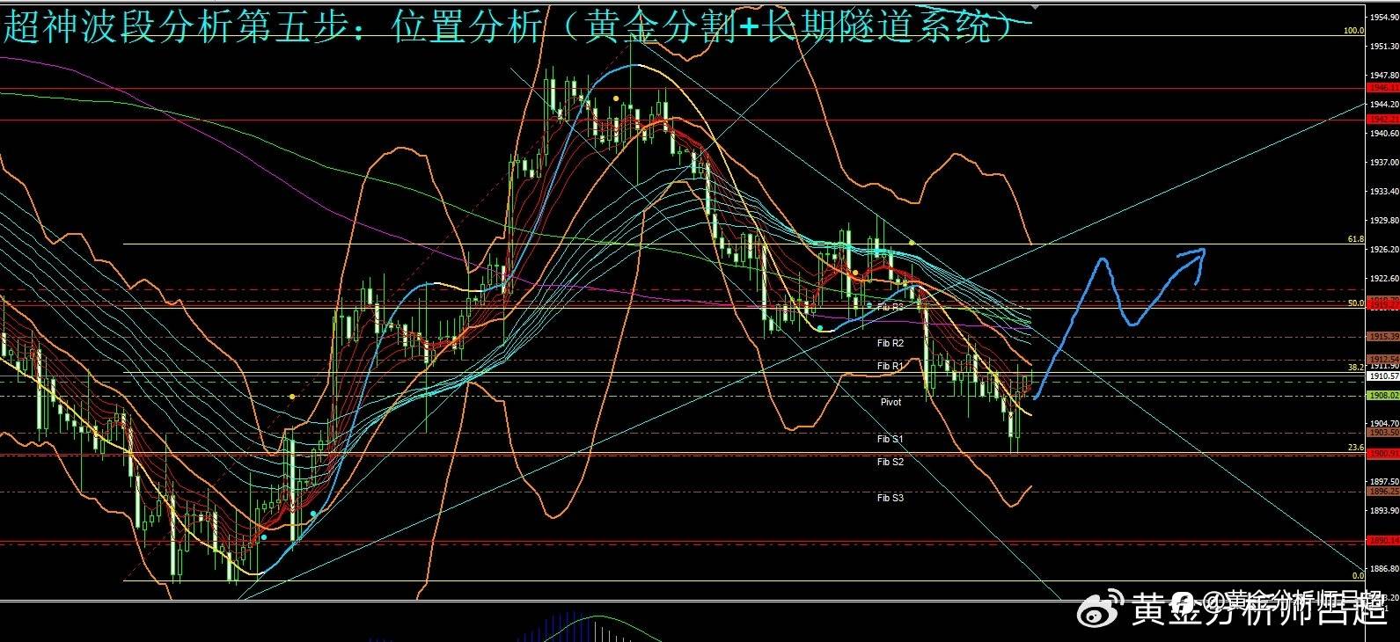Click the 38.2 Fibonacci retracement label
1400x642 pixels.
click(x=1355, y=368)
